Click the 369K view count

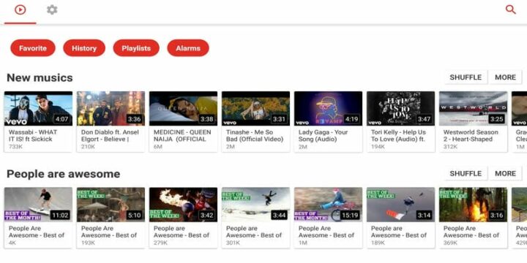(x=451, y=243)
